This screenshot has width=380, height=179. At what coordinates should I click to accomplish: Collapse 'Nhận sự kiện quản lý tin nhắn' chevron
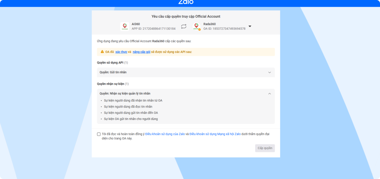tap(269, 94)
